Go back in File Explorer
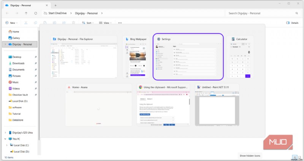 (x=7, y=13)
